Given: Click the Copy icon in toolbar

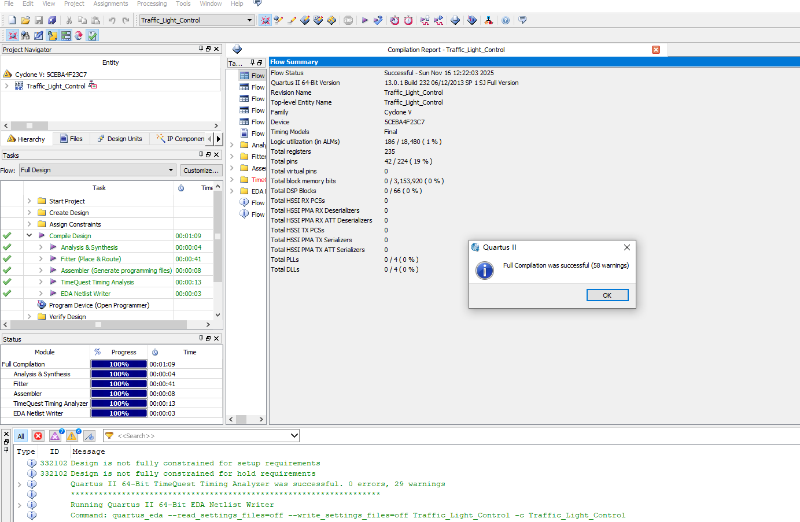Looking at the screenshot, I should (x=82, y=20).
